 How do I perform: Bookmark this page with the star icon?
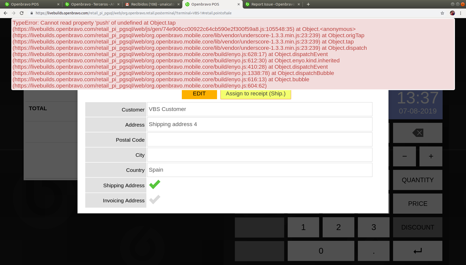tap(442, 13)
